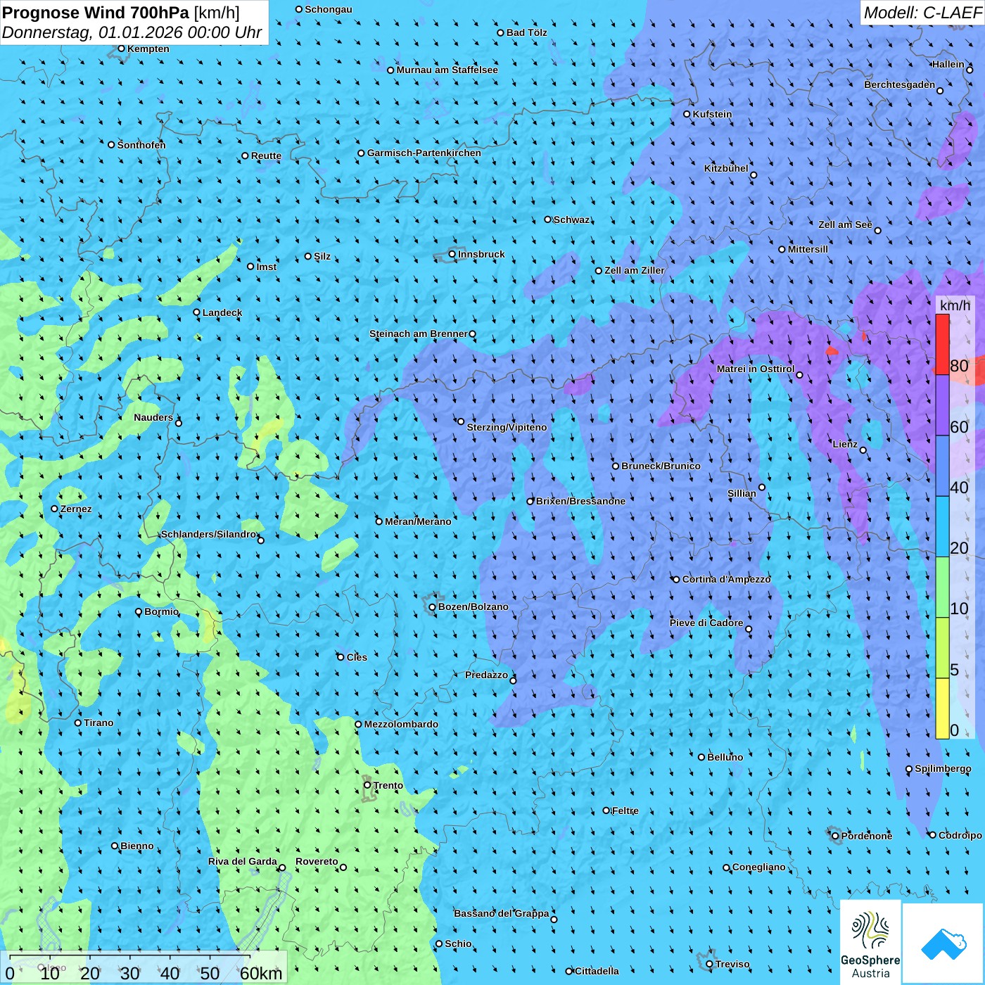The image size is (985, 985).
Task: Click the 'Mittersill' label
Action: click(x=808, y=249)
